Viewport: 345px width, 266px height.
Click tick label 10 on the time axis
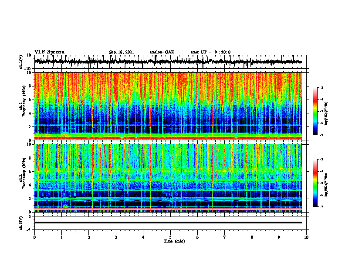click(306, 237)
